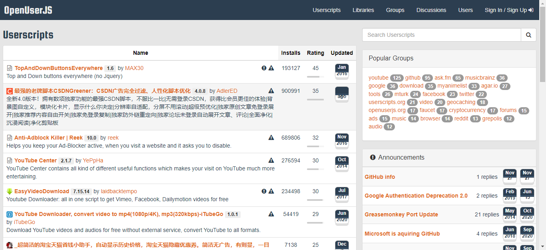Screen dimensions: 546x250
Task: Click Jul 2017 calendar icon for EasyVideoDownload
Action: [x=342, y=195]
